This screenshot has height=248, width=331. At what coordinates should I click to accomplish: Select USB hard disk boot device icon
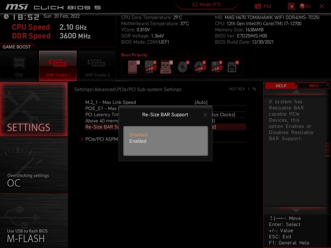pos(150,67)
